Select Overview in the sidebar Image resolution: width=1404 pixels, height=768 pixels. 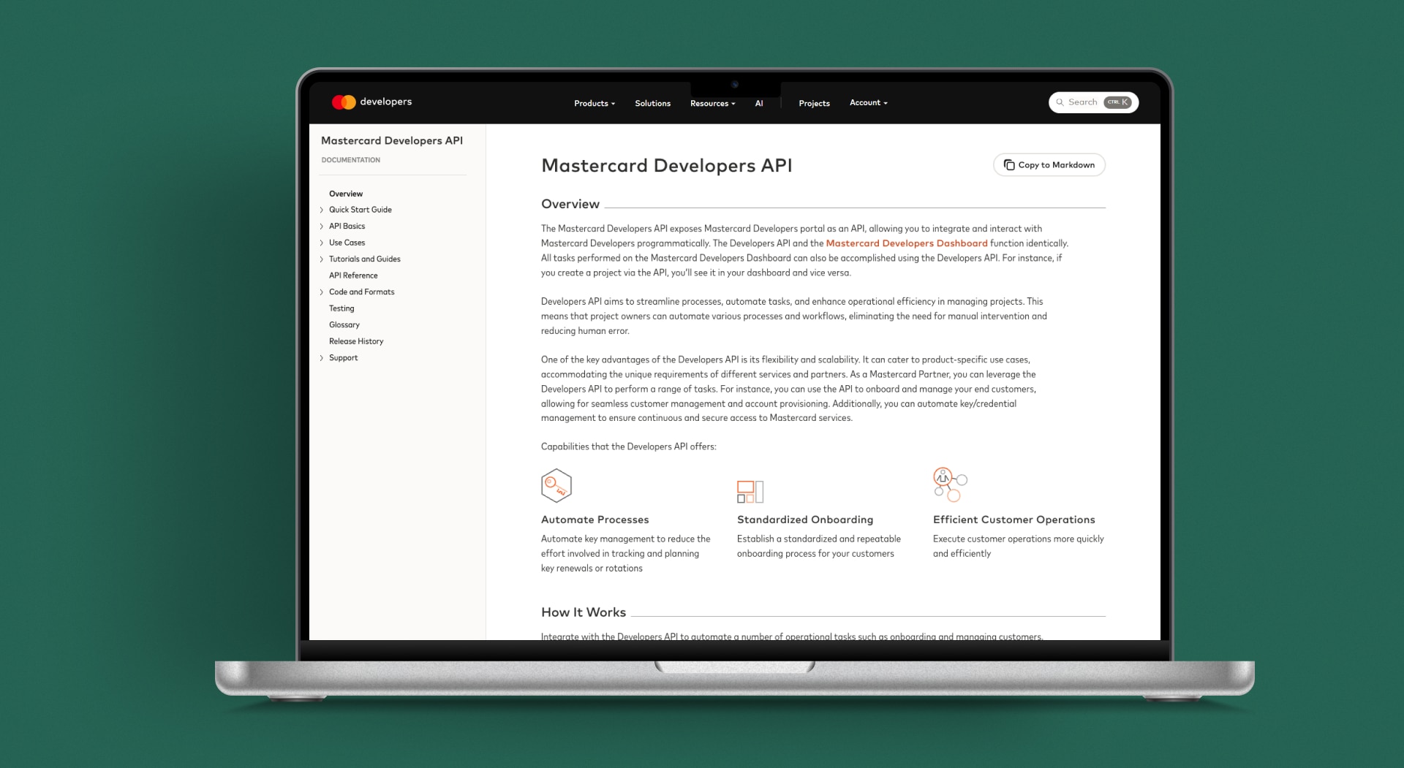point(345,194)
